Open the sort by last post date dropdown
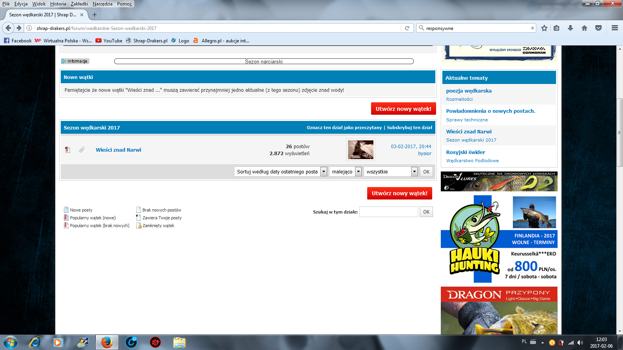This screenshot has width=623, height=350. pos(280,171)
